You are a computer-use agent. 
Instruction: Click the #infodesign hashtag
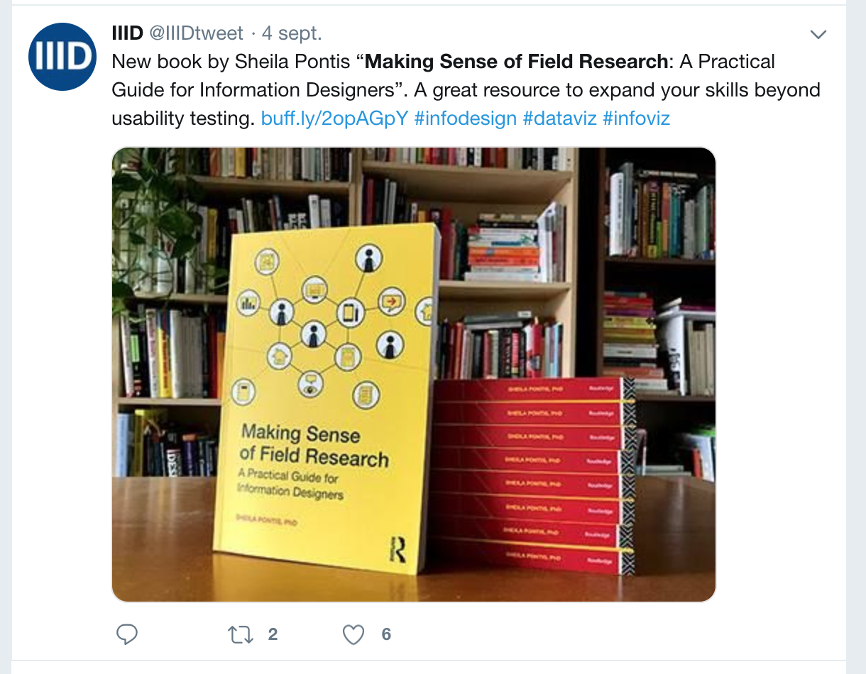pos(465,118)
